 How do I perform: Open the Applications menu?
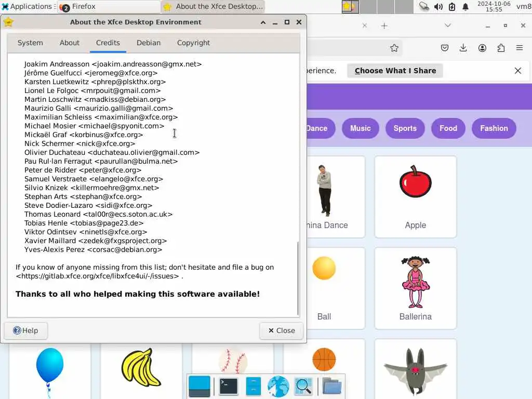27,6
